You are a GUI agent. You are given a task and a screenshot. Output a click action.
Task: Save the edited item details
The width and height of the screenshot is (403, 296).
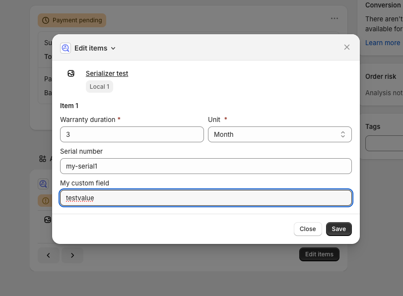pos(338,229)
